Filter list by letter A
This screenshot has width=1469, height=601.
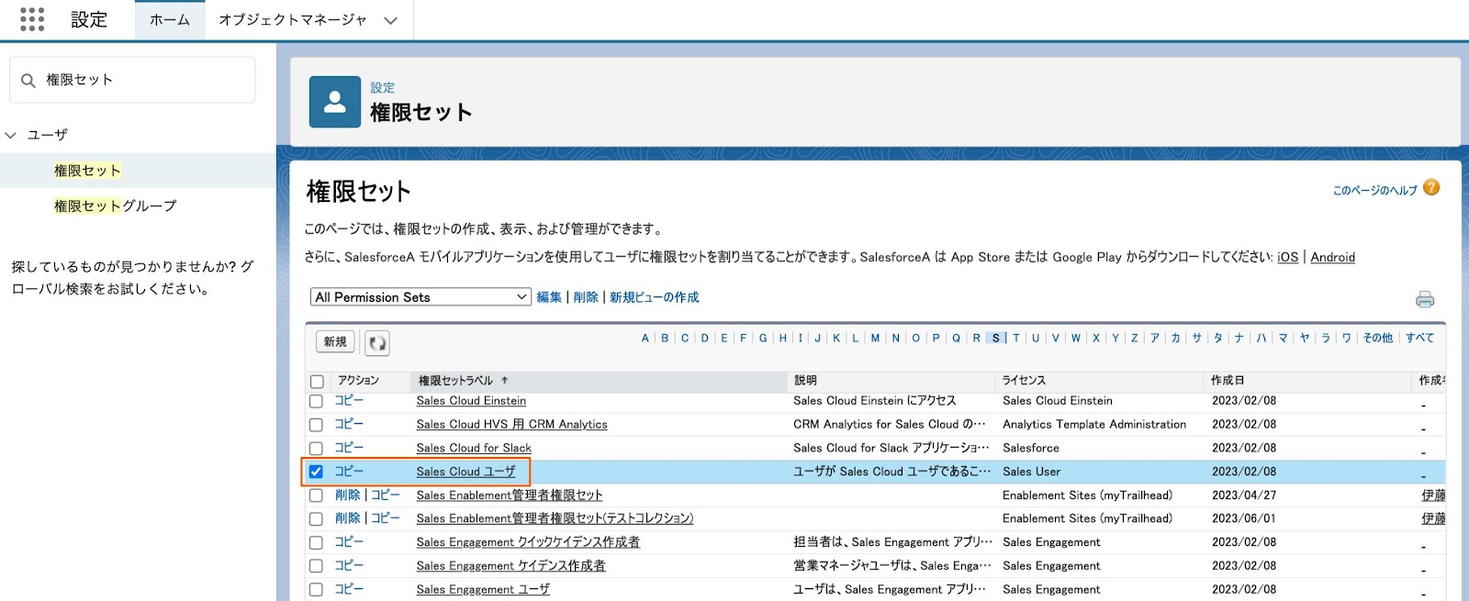[645, 339]
